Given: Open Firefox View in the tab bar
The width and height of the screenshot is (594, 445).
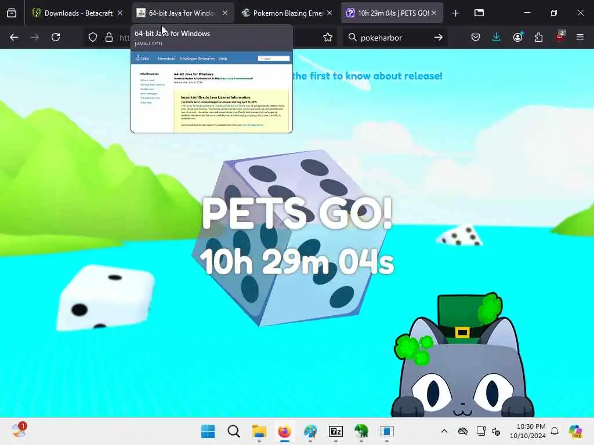Looking at the screenshot, I should 12,13.
